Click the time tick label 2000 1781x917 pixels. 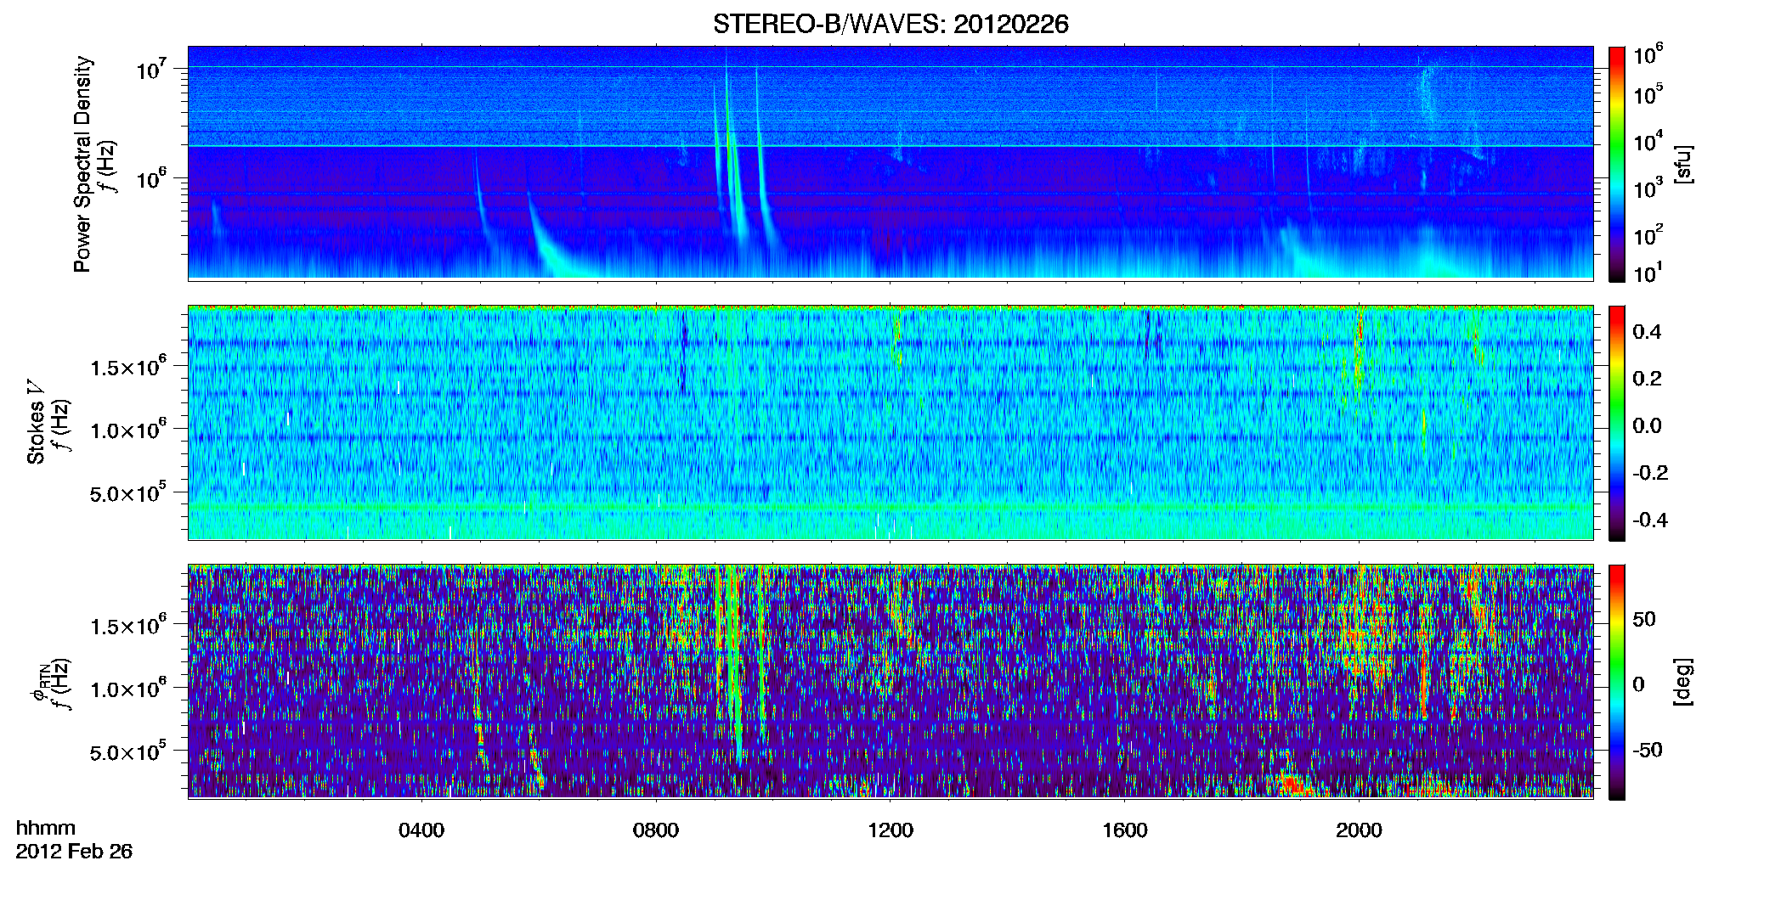1359,830
